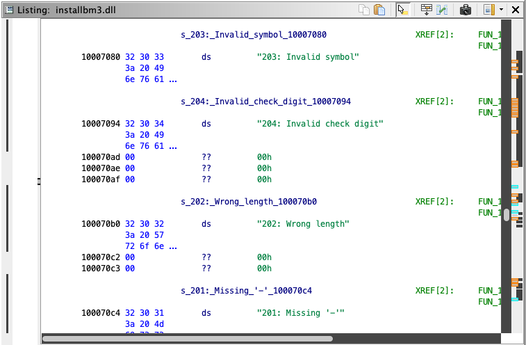Viewport: 526px width, 345px height.
Task: Click address 100070b0
Action: (101, 224)
